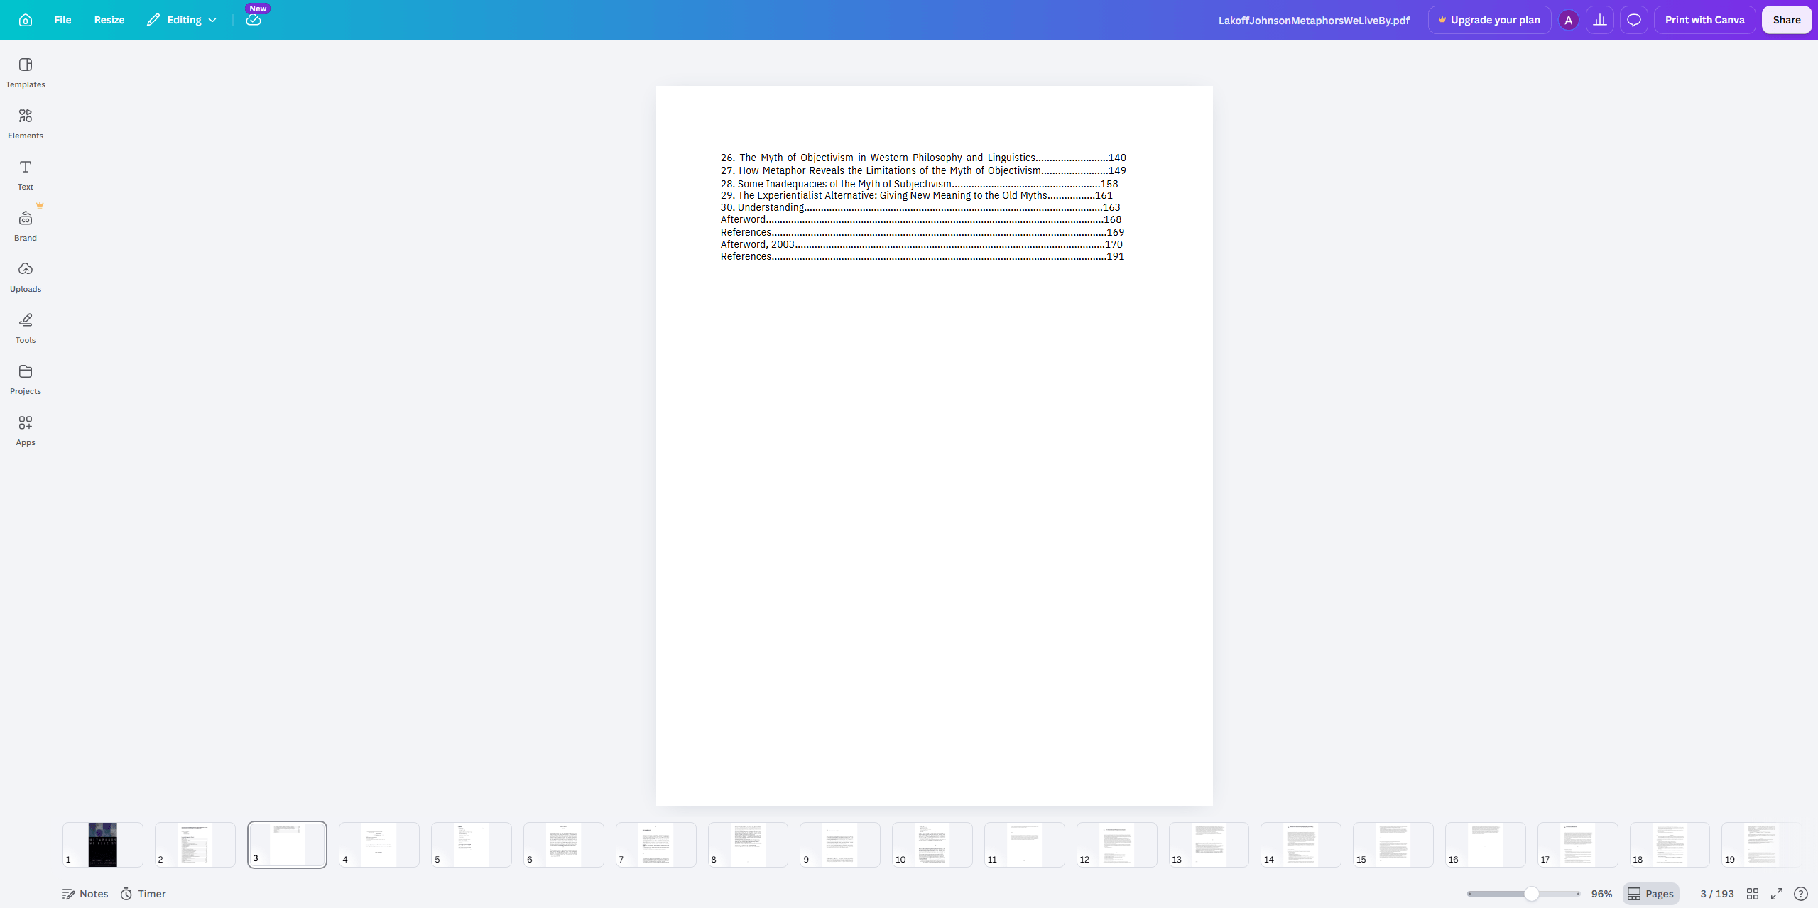This screenshot has width=1818, height=908.
Task: Select page 13 thumbnail
Action: [1209, 845]
